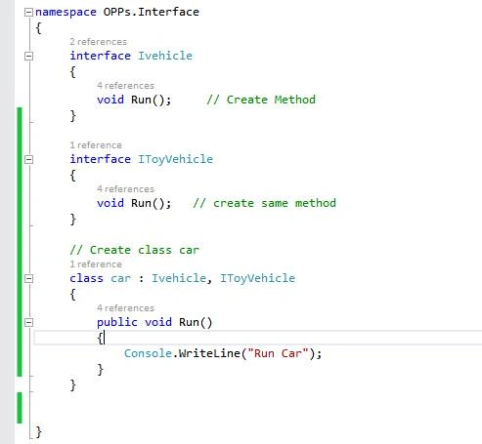The width and height of the screenshot is (482, 444).
Task: Click 'WriteLine' method call
Action: tap(209, 353)
